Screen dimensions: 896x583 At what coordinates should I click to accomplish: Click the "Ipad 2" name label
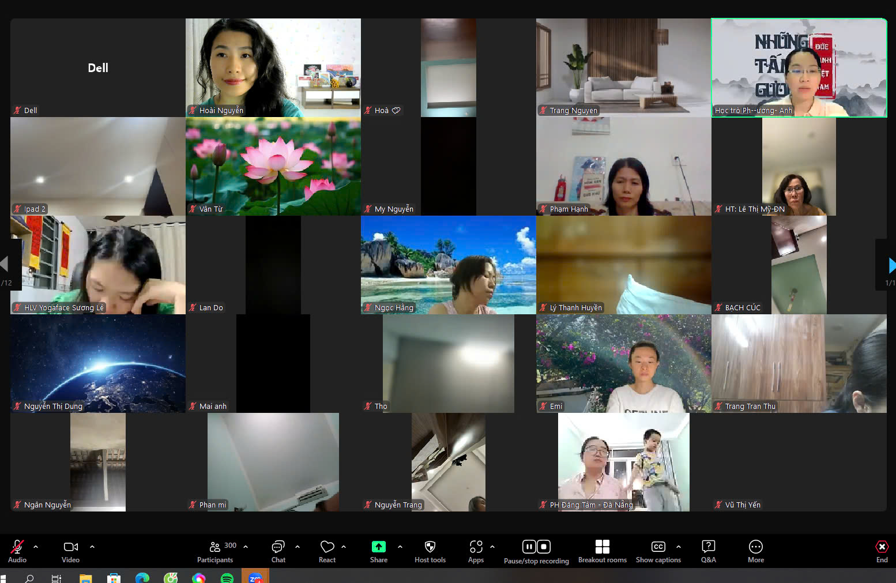[x=35, y=209]
